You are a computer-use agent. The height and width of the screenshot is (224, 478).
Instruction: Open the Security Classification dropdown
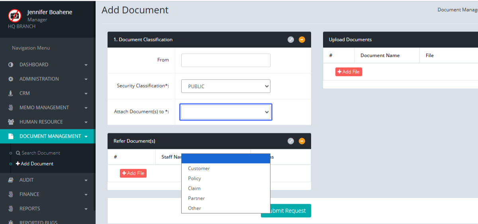pyautogui.click(x=225, y=86)
